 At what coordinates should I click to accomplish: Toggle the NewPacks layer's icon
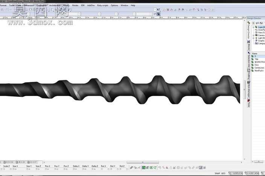point(253,71)
